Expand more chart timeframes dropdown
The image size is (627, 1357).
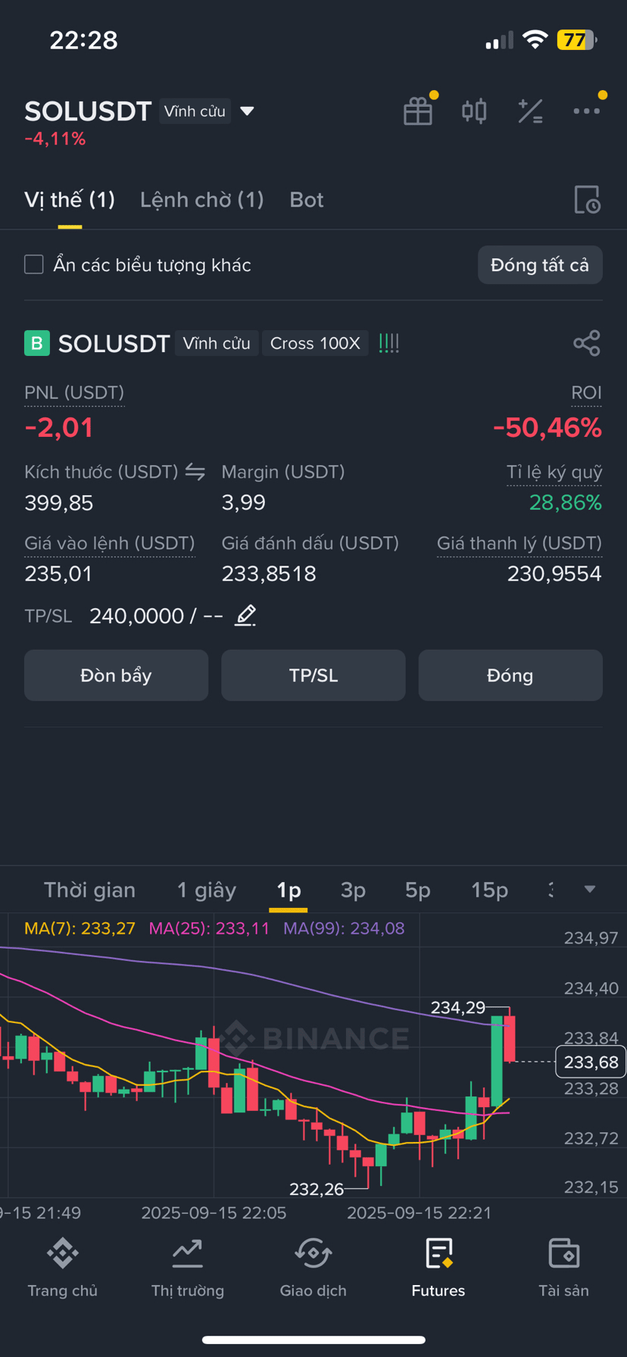coord(590,889)
